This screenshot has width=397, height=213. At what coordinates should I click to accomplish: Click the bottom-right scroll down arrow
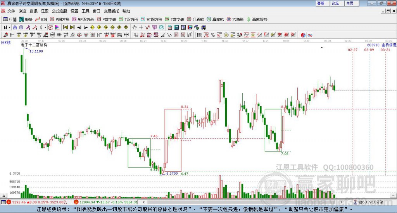pos(394,196)
